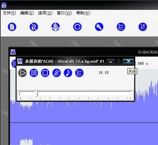Pause the MIDI playback

tap(34, 73)
